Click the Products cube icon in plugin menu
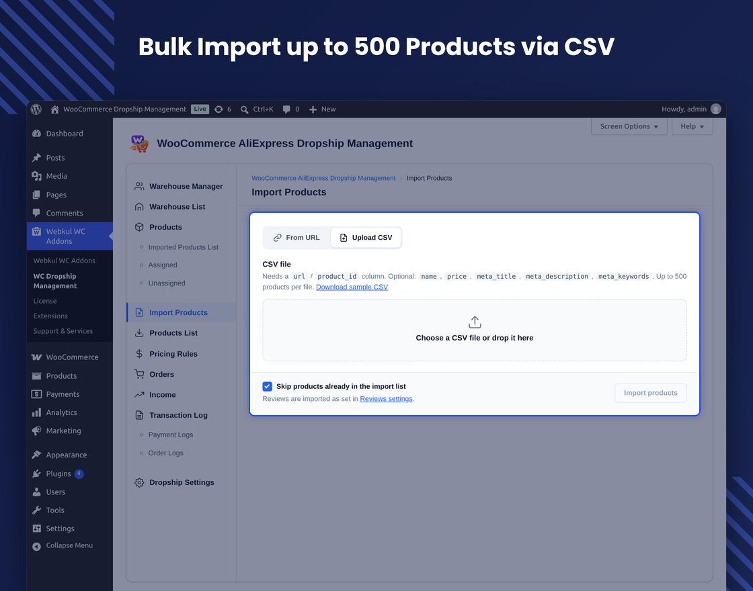The image size is (753, 591). [139, 227]
